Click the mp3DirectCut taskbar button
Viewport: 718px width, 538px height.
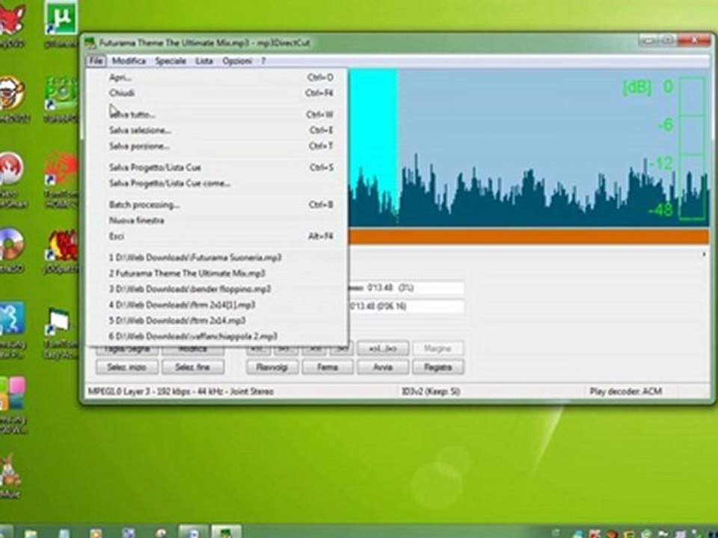226,532
